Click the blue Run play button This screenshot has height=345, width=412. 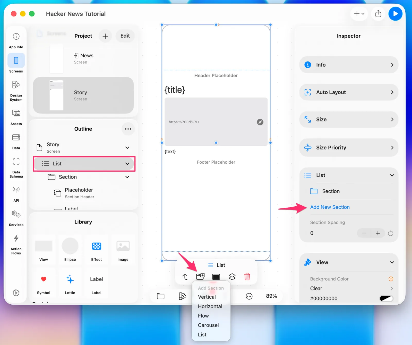point(395,14)
